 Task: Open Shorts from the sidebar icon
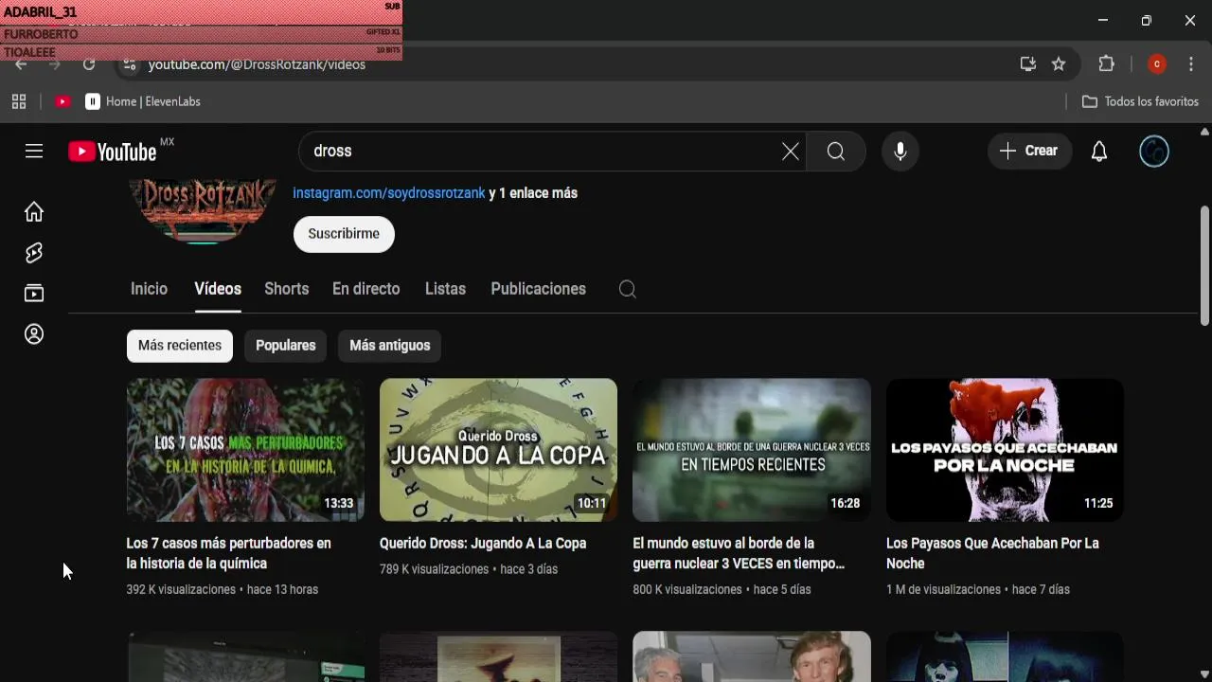point(34,253)
